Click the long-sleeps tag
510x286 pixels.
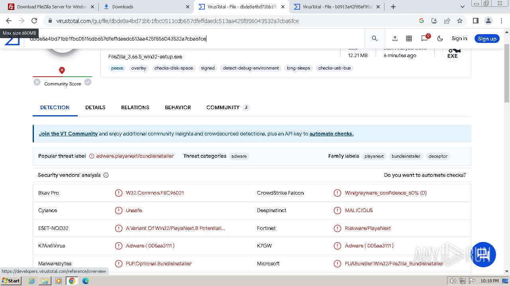pyautogui.click(x=298, y=68)
